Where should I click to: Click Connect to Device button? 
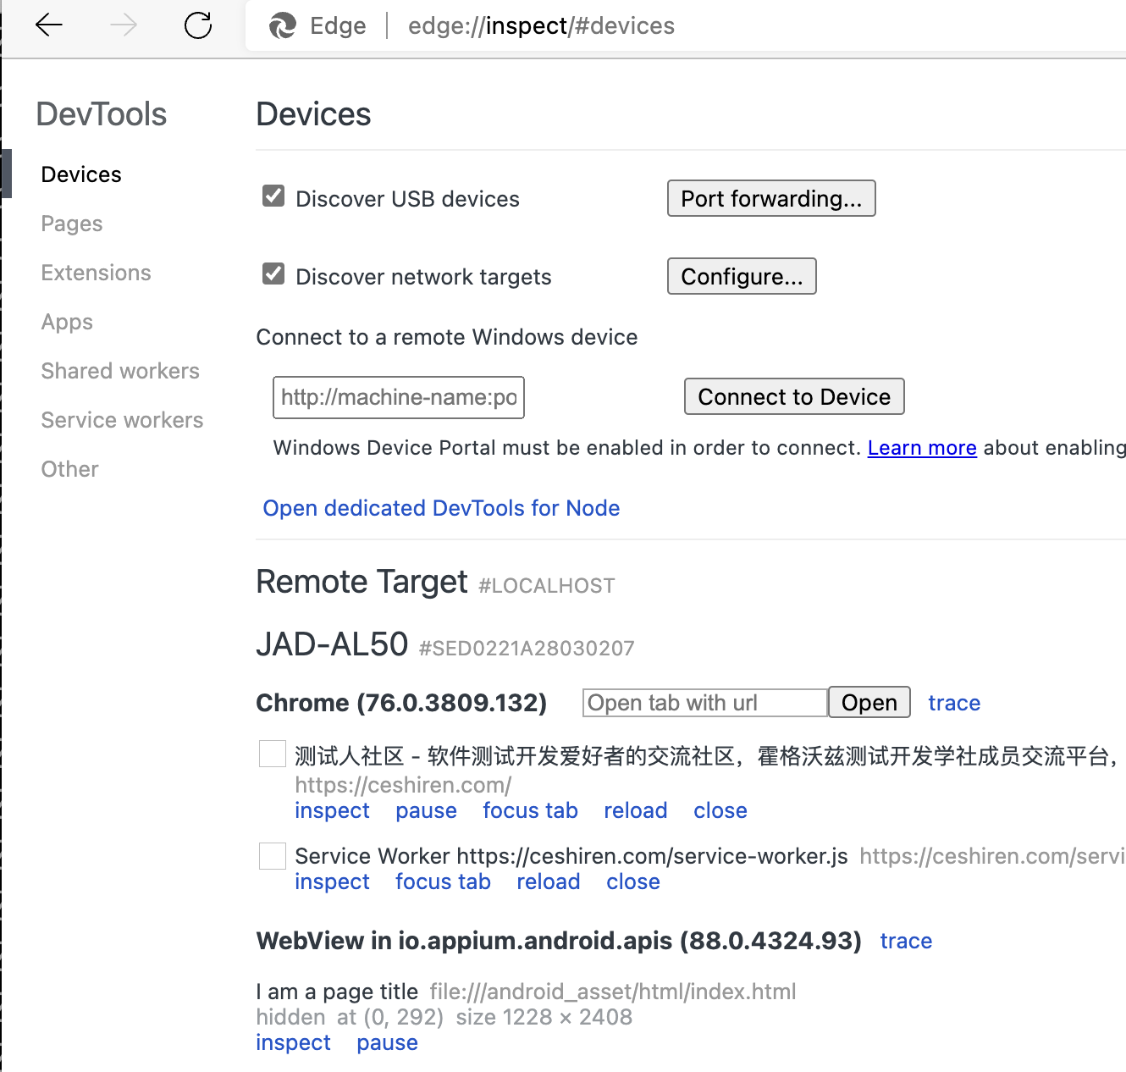pos(794,397)
